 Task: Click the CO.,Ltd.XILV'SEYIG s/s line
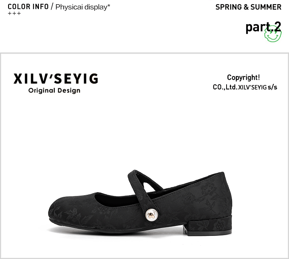245,87
